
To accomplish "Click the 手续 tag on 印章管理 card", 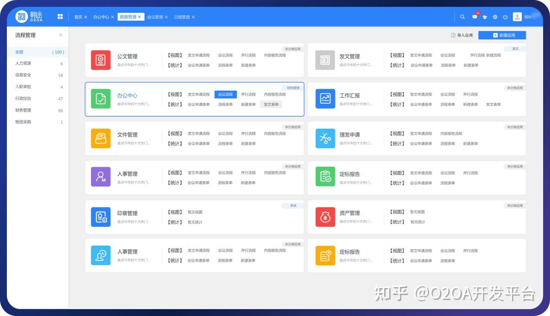I will pyautogui.click(x=293, y=206).
